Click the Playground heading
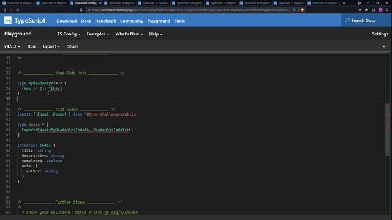The width and height of the screenshot is (392, 220). [18, 34]
